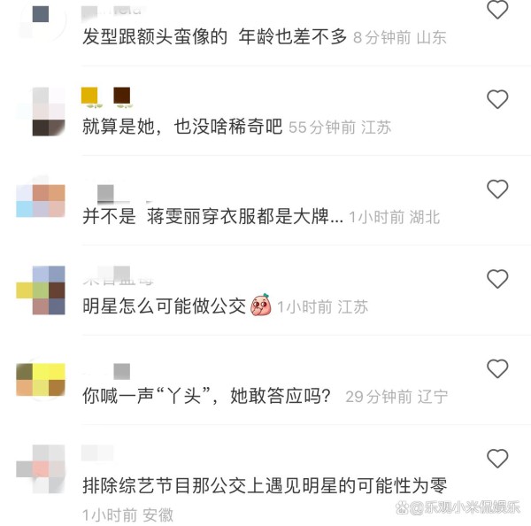
Task: Expand the truncated comment ending 都是大牌...
Action: click(x=336, y=217)
